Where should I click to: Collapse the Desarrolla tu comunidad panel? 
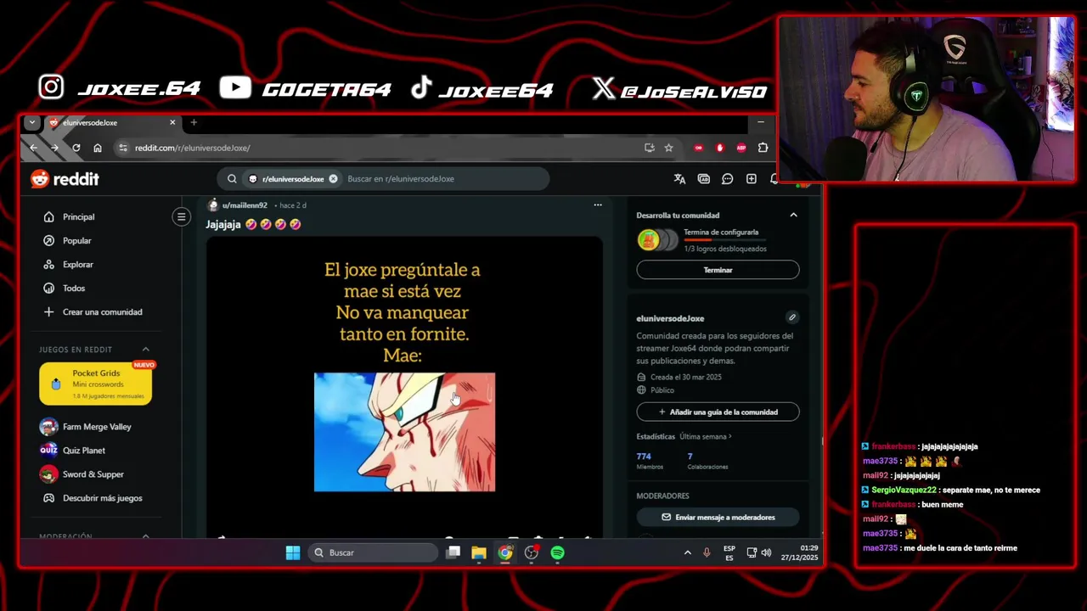tap(793, 215)
